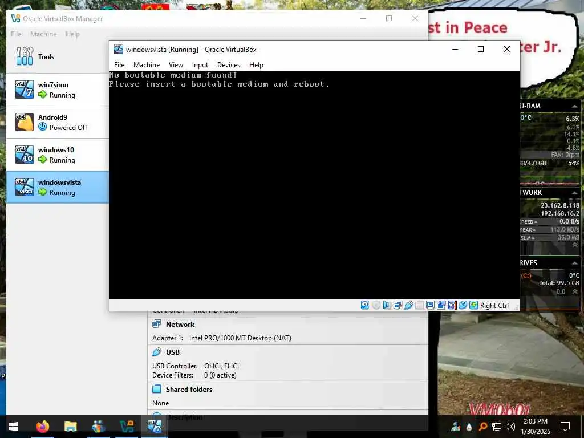Click the audio indicator in VM status bar
The image size is (584, 438).
point(387,306)
